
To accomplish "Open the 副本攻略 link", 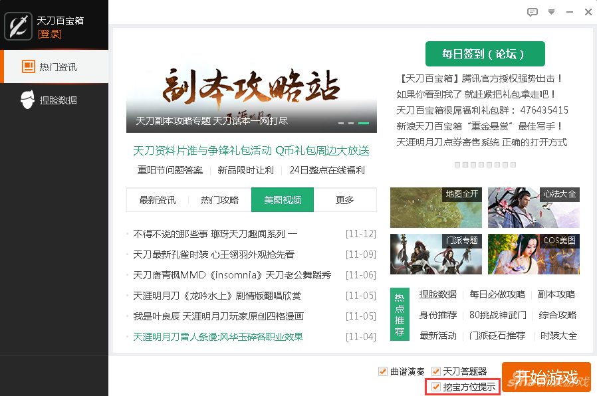I will pyautogui.click(x=556, y=294).
